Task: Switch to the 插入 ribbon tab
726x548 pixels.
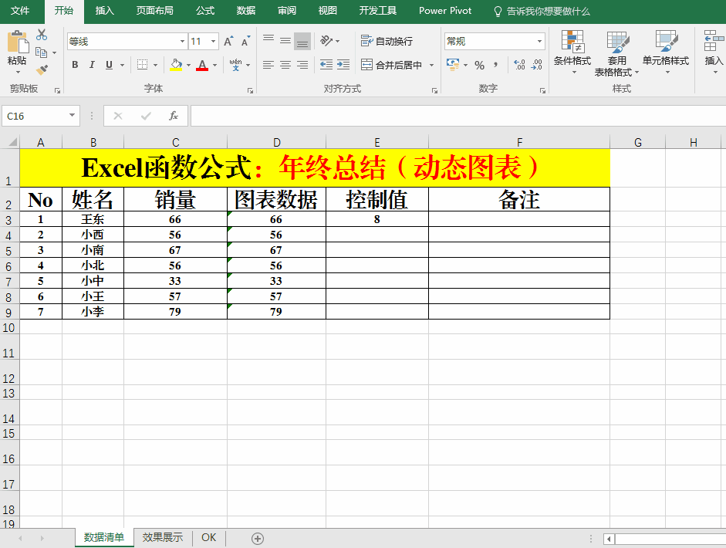Action: click(x=104, y=11)
